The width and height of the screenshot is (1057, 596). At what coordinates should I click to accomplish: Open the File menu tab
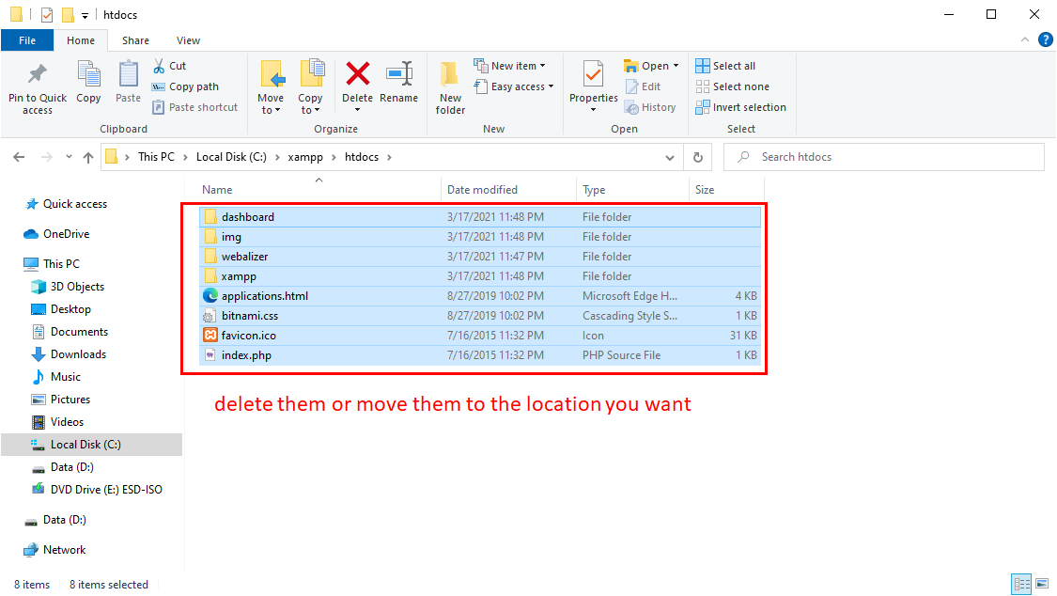click(x=27, y=40)
